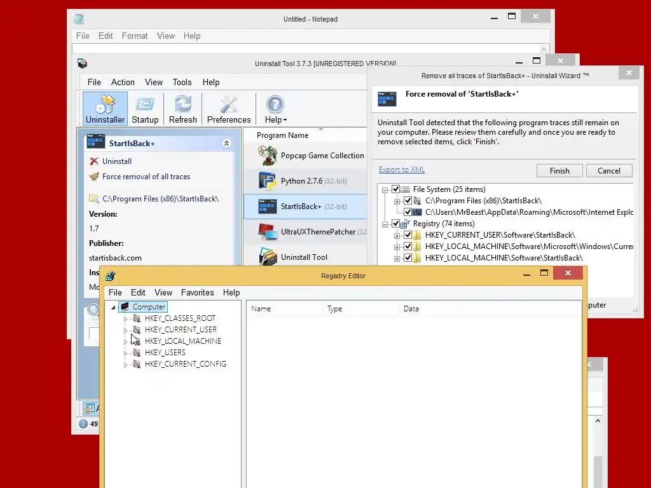This screenshot has width=651, height=488.
Task: Click the Registry group icon in wizard
Action: tap(405, 224)
